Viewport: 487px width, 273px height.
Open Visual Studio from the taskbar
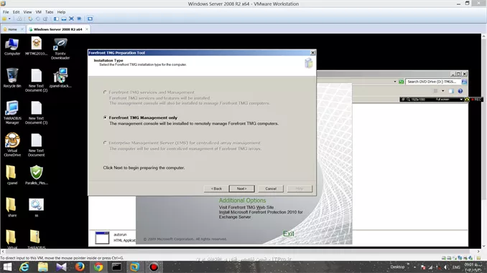[x=61, y=267]
